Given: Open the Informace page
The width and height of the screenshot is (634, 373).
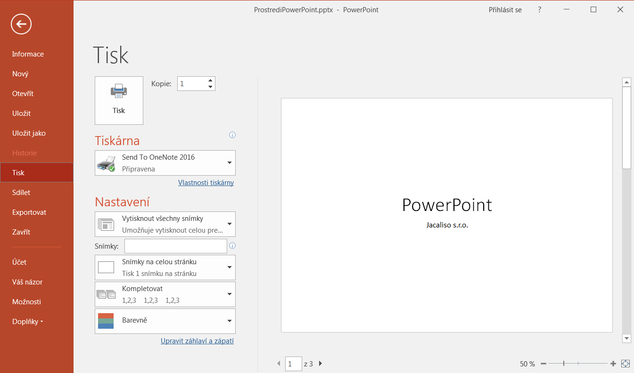Looking at the screenshot, I should coord(37,54).
